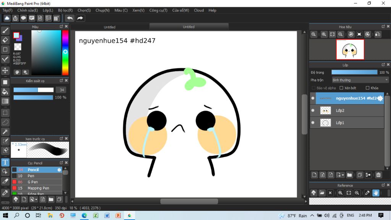Adjust the brush size slider
Image resolution: width=391 pixels, height=220 pixels.
34,90
